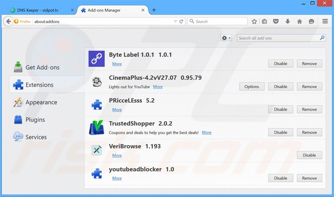Select the PRicceLEsss 5.2 title
The height and width of the screenshot is (197, 334).
pyautogui.click(x=131, y=101)
